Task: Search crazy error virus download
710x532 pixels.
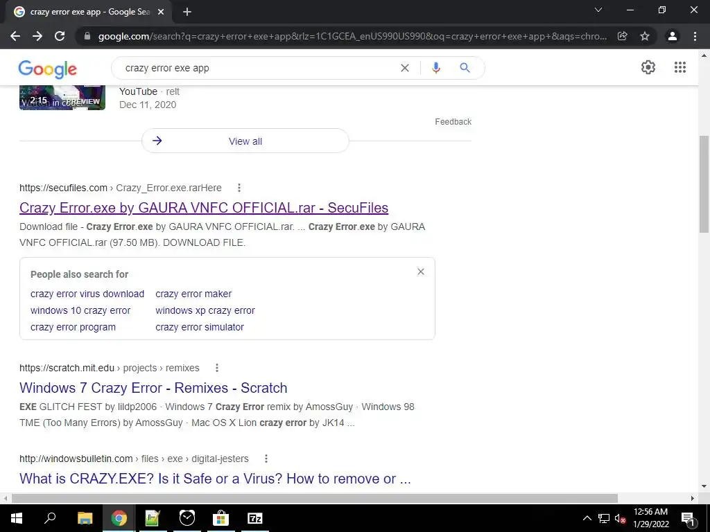Action: 87,294
